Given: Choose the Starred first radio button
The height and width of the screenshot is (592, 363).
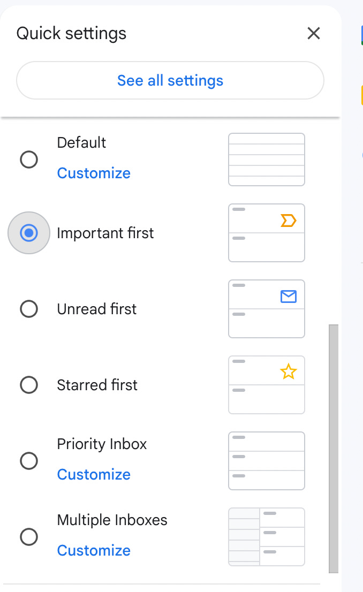Looking at the screenshot, I should pyautogui.click(x=29, y=385).
